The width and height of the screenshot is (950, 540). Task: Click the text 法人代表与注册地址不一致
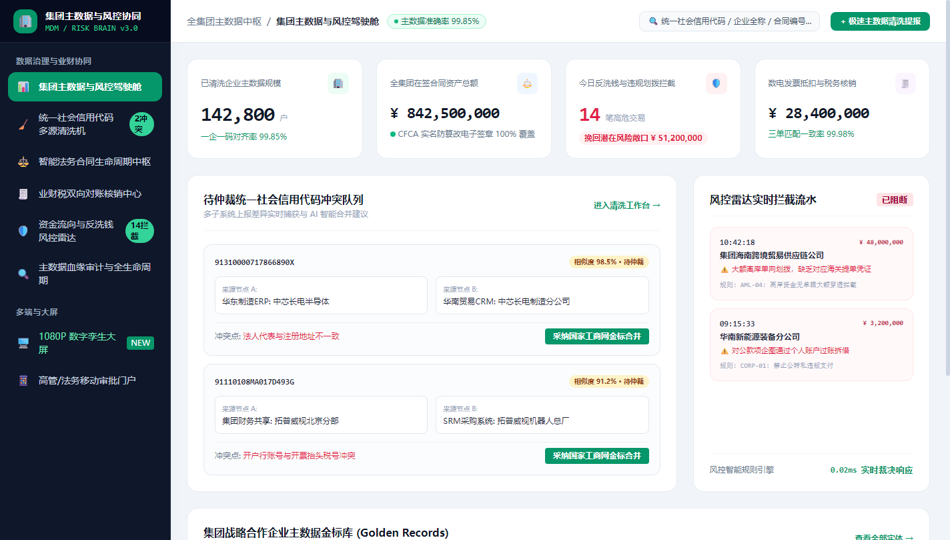click(x=291, y=336)
